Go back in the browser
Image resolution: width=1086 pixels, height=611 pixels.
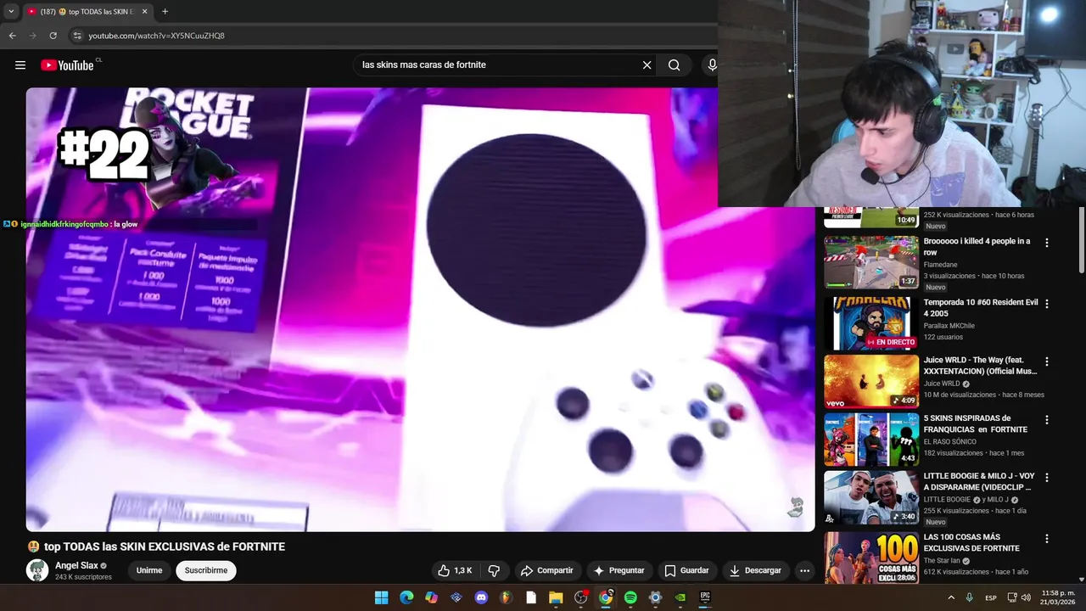pos(12,36)
